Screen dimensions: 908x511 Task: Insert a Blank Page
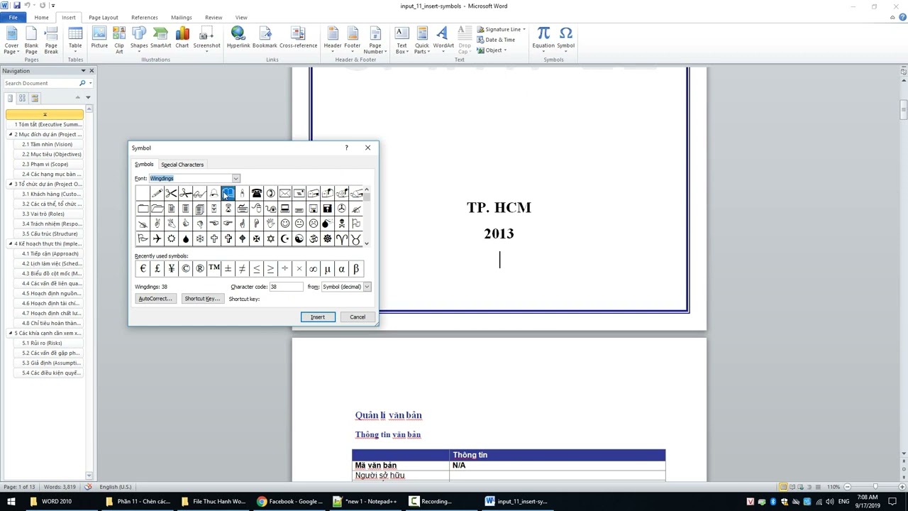pyautogui.click(x=31, y=40)
